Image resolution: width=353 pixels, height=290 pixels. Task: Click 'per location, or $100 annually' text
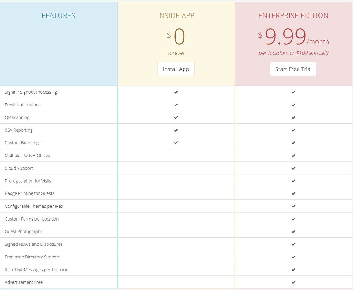coord(293,53)
